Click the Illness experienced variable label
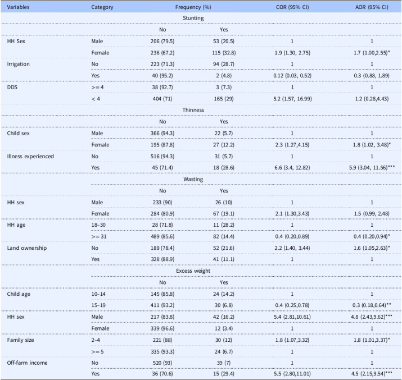The image size is (402, 380). pyautogui.click(x=30, y=157)
